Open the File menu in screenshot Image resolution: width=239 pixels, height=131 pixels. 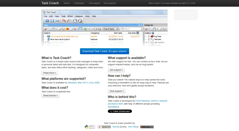[x=45, y=16]
